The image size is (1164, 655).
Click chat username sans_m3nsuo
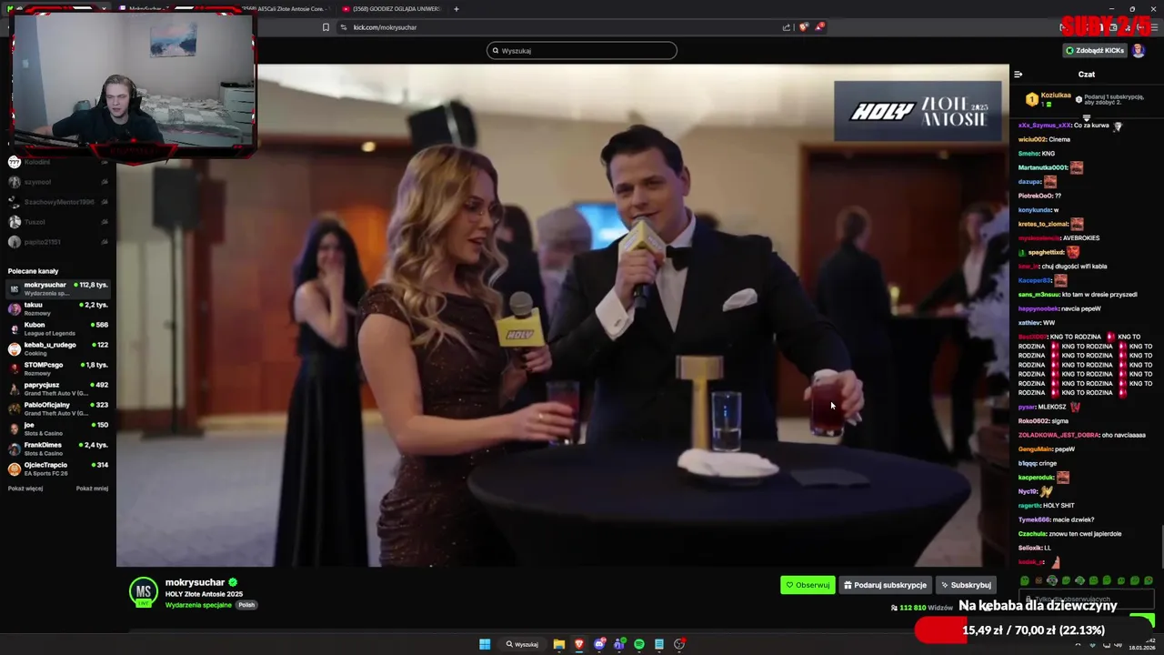[1039, 295]
